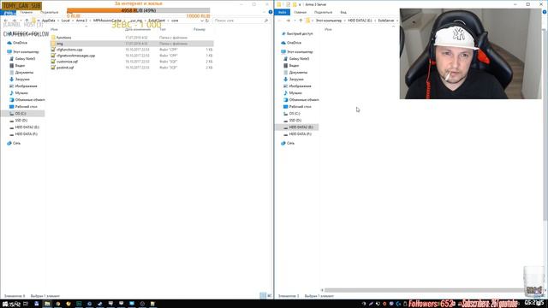Open OneDrive in Arma 3 Server window
The height and width of the screenshot is (308, 548).
[x=294, y=43]
